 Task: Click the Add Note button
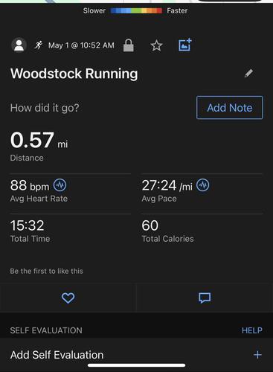coord(230,108)
